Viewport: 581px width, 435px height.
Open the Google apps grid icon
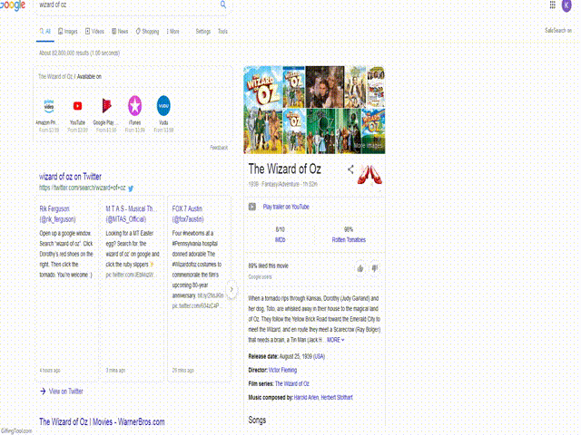tap(552, 5)
